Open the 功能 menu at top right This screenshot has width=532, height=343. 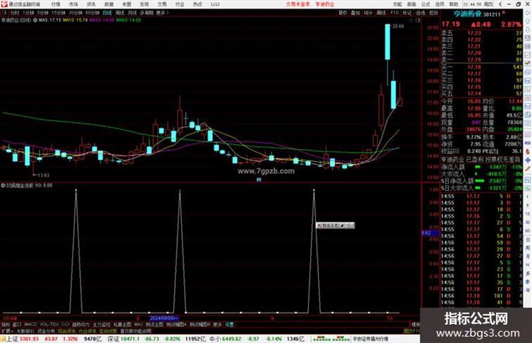pos(397,5)
